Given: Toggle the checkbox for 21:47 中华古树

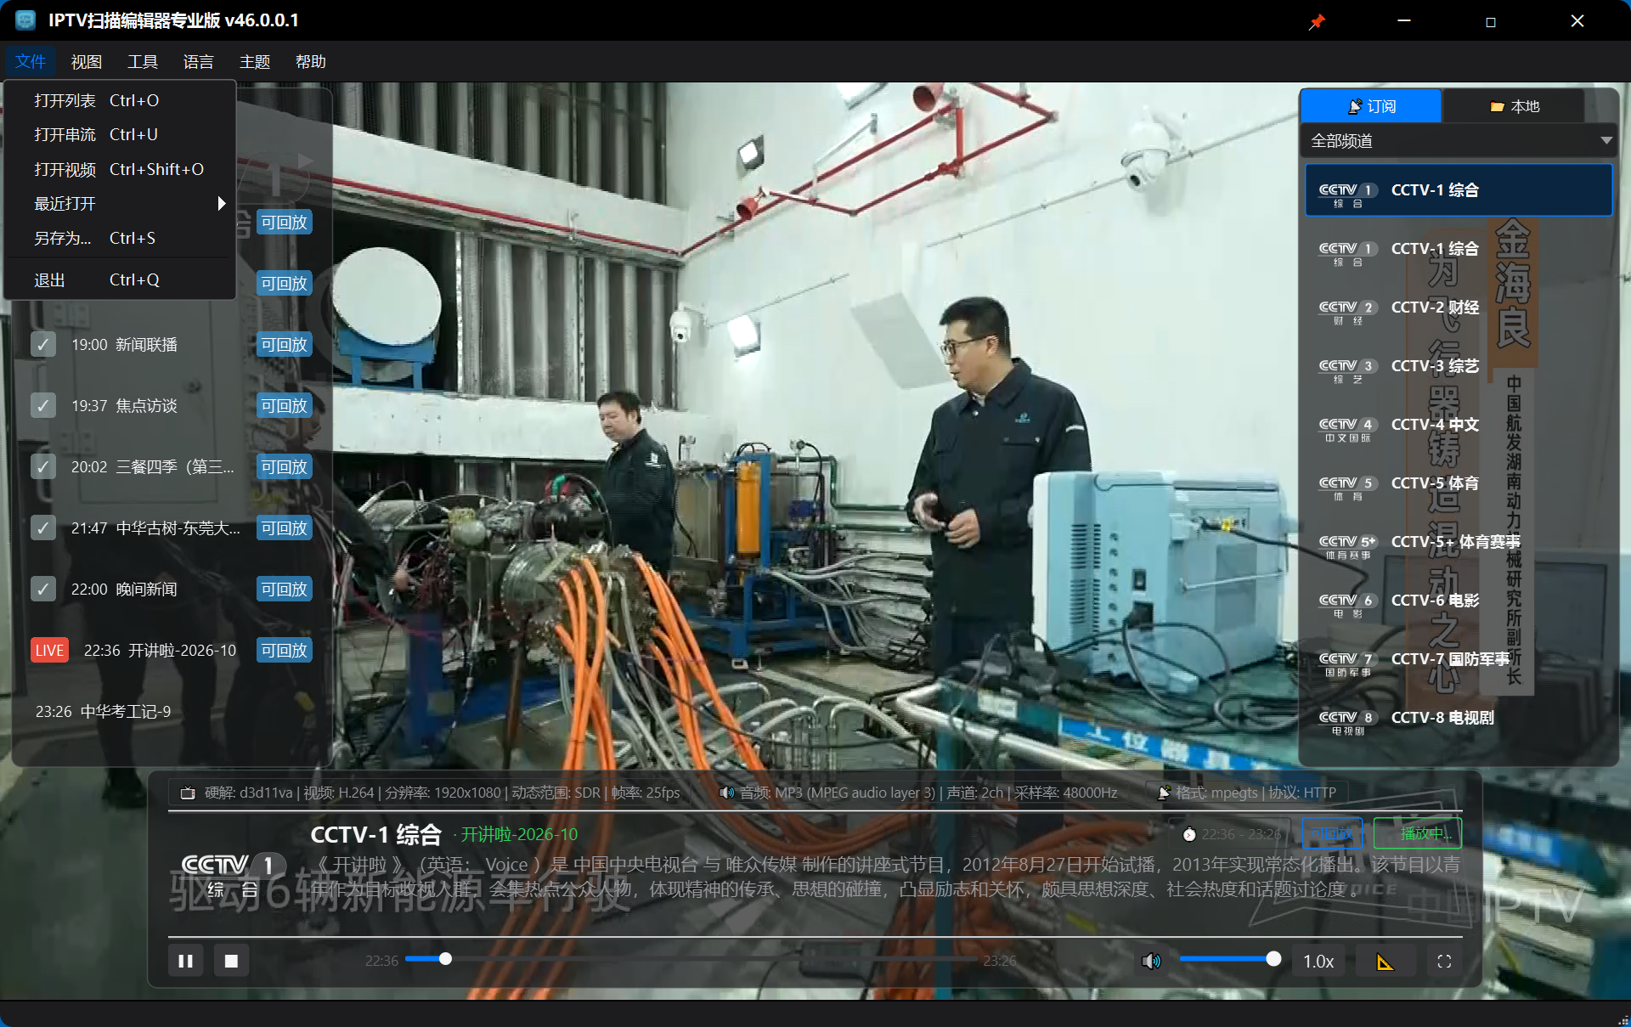Looking at the screenshot, I should 43,528.
